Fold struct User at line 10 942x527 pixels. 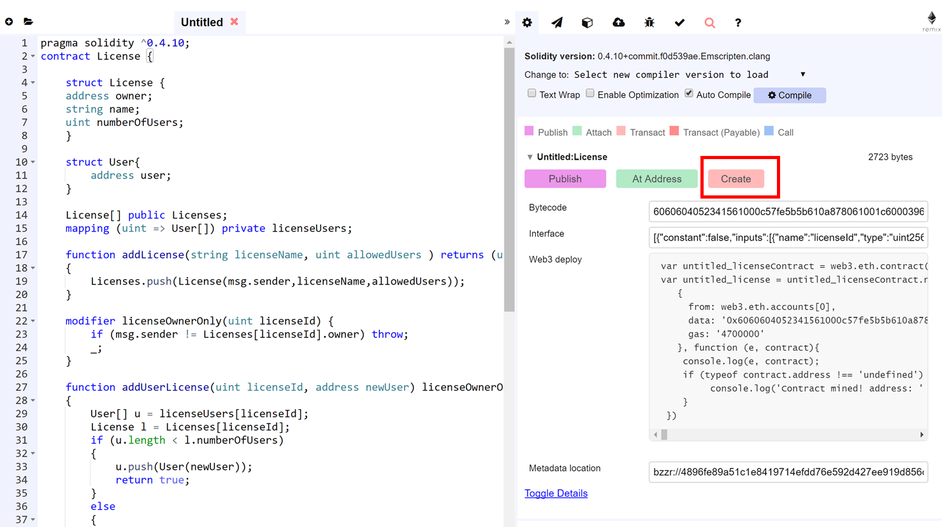[x=33, y=162]
